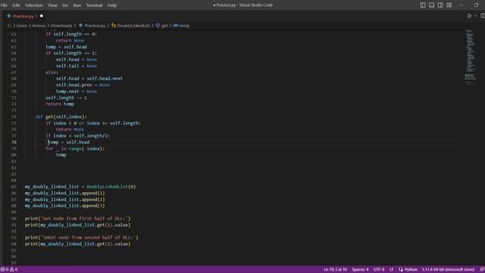
Task: Split the editor to the right
Action: pos(483,16)
